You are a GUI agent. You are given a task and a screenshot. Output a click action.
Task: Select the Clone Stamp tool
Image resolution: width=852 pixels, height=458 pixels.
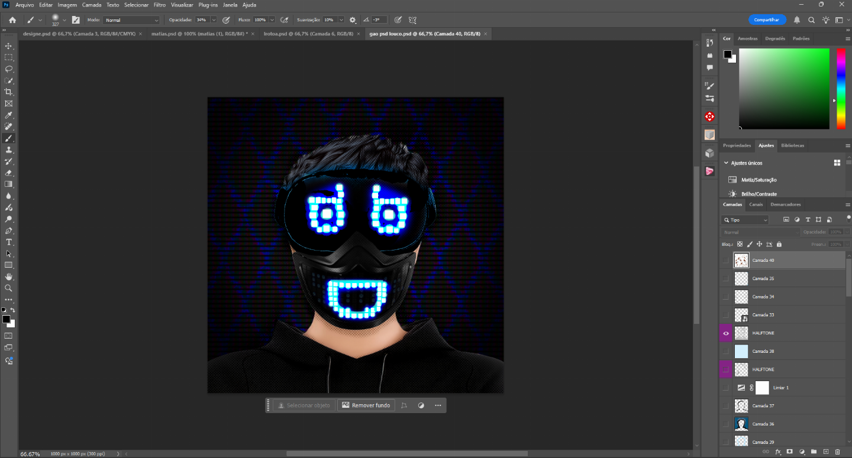click(x=9, y=150)
